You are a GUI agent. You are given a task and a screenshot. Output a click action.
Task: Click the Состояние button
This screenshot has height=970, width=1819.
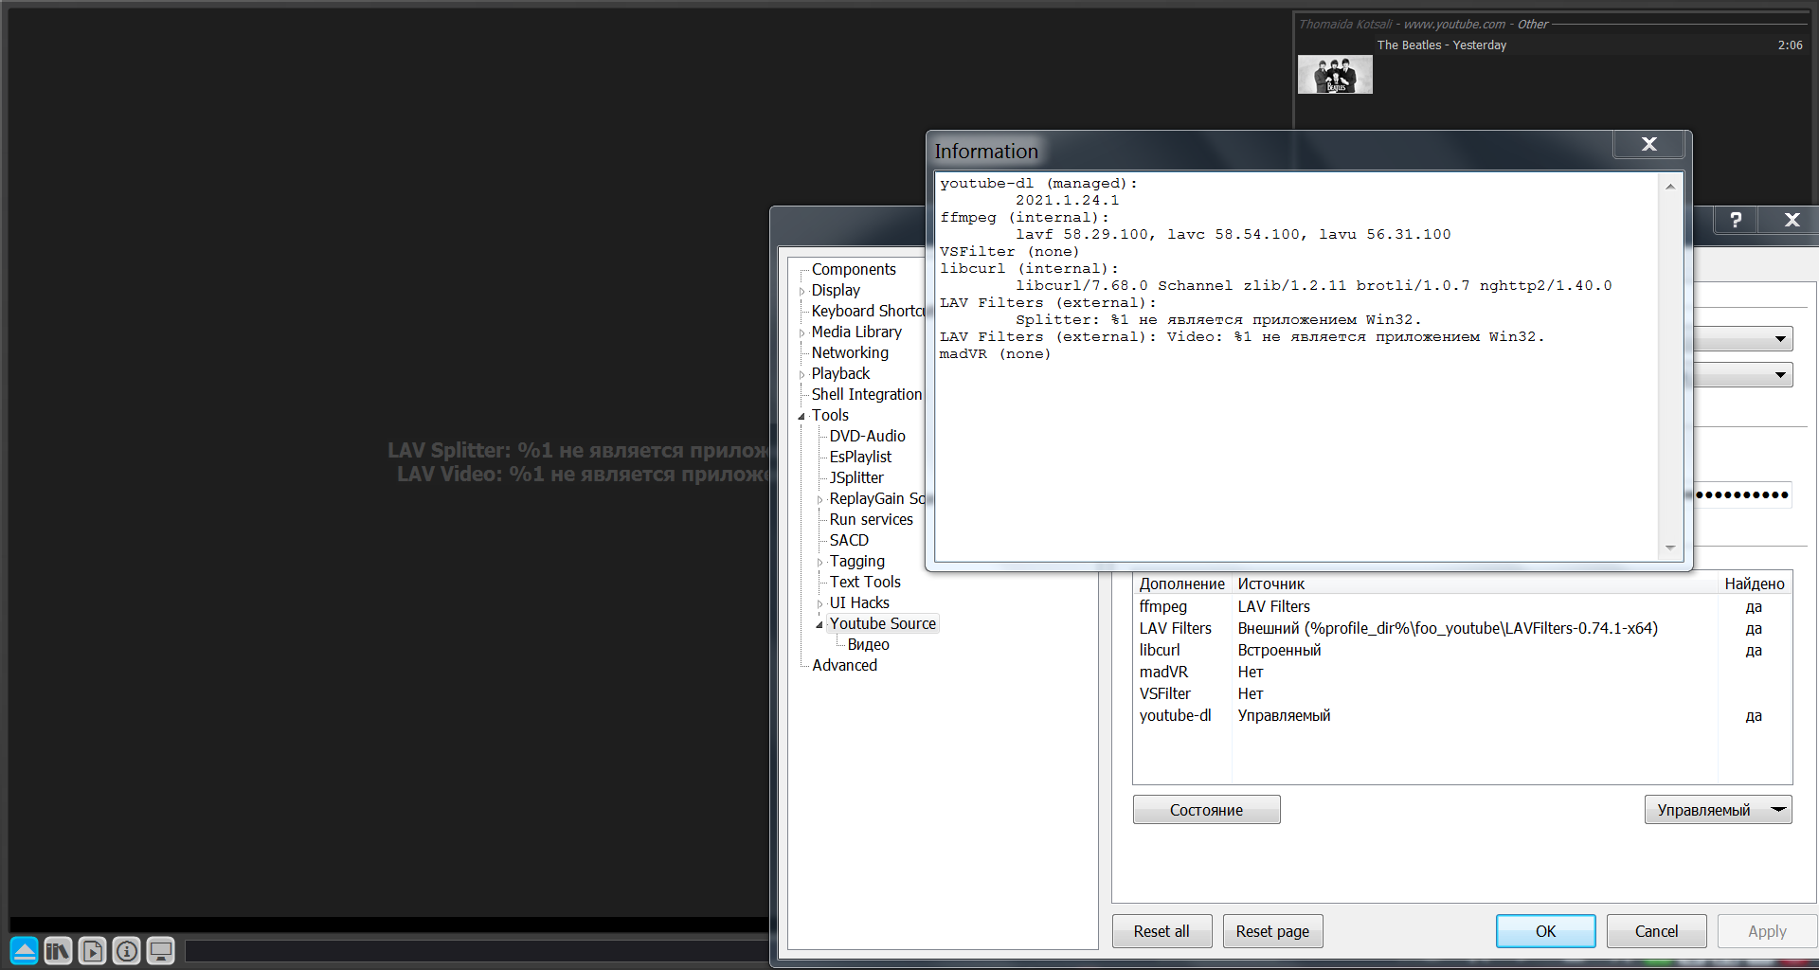tap(1206, 810)
